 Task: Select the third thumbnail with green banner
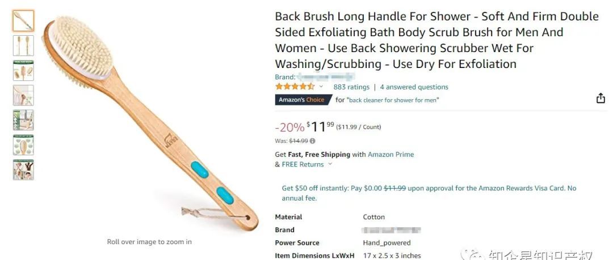(23, 71)
